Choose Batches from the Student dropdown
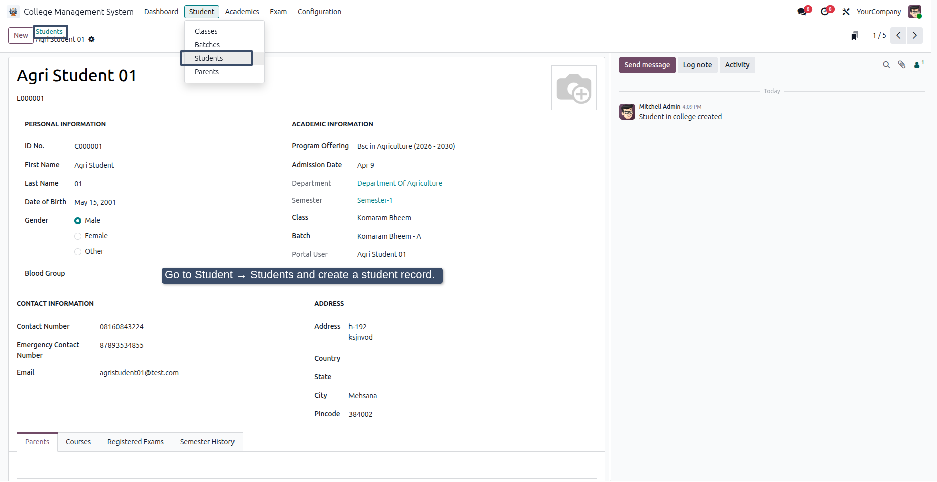 224,45
